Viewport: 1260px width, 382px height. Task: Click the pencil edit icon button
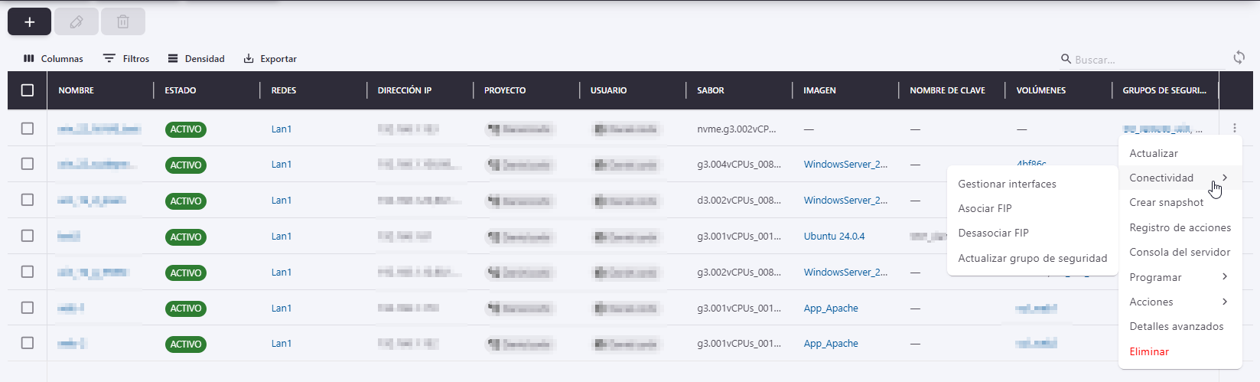pyautogui.click(x=76, y=22)
